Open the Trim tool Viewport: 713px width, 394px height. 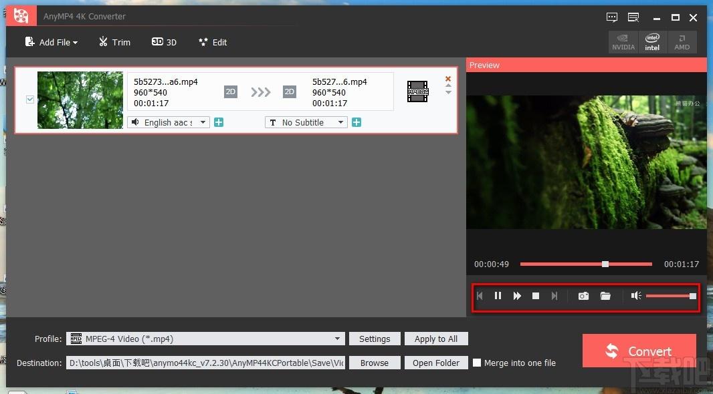(x=114, y=42)
